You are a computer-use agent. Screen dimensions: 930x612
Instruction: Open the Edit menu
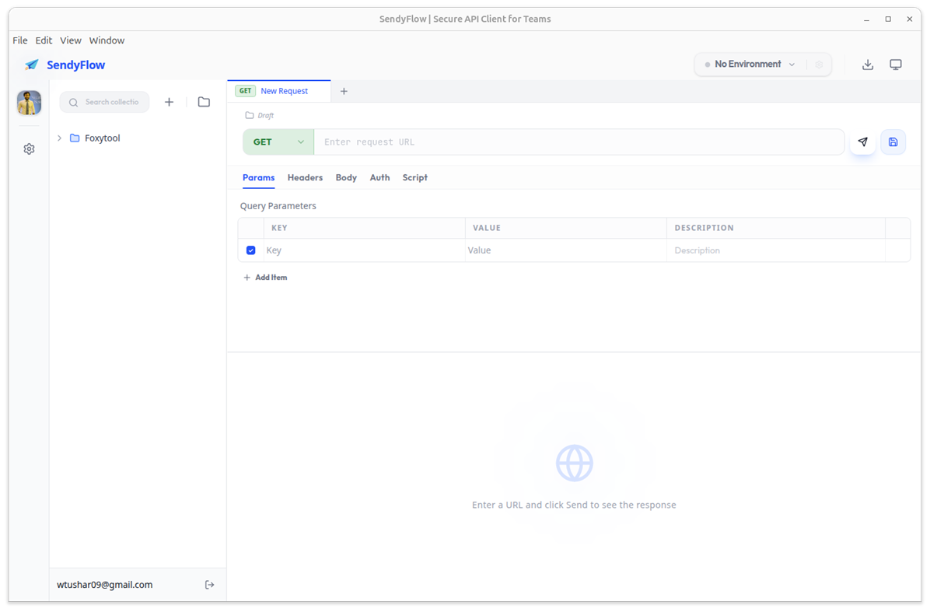pyautogui.click(x=44, y=40)
